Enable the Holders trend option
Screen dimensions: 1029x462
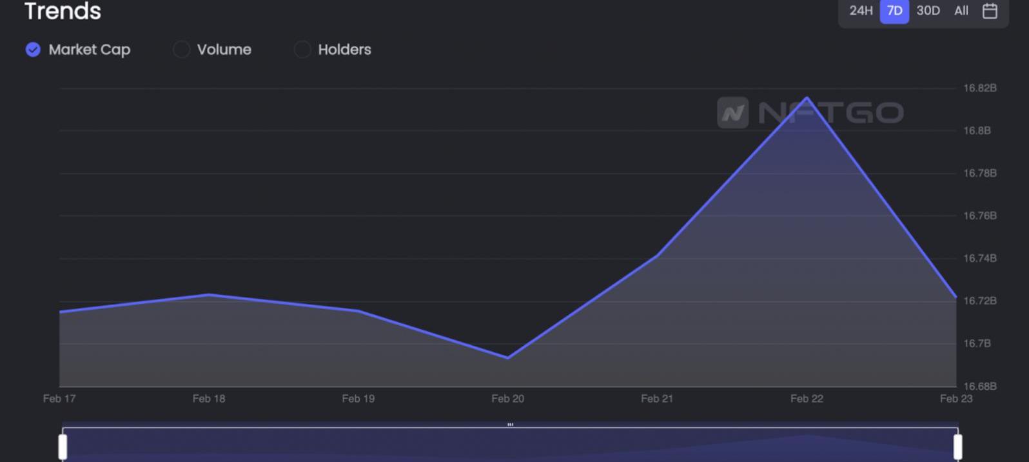302,50
